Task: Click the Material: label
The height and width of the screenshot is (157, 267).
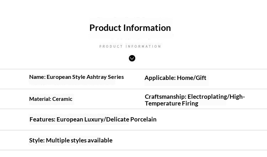Action: [x=40, y=99]
